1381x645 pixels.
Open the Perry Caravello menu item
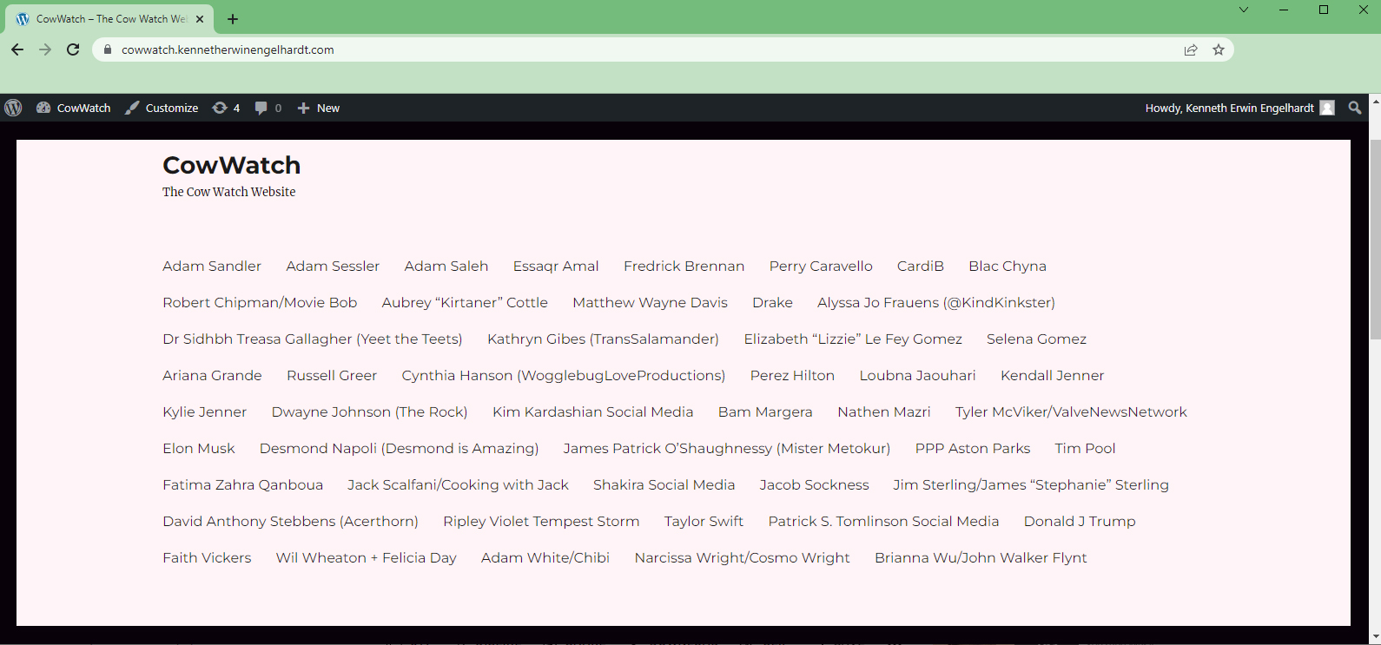point(821,266)
